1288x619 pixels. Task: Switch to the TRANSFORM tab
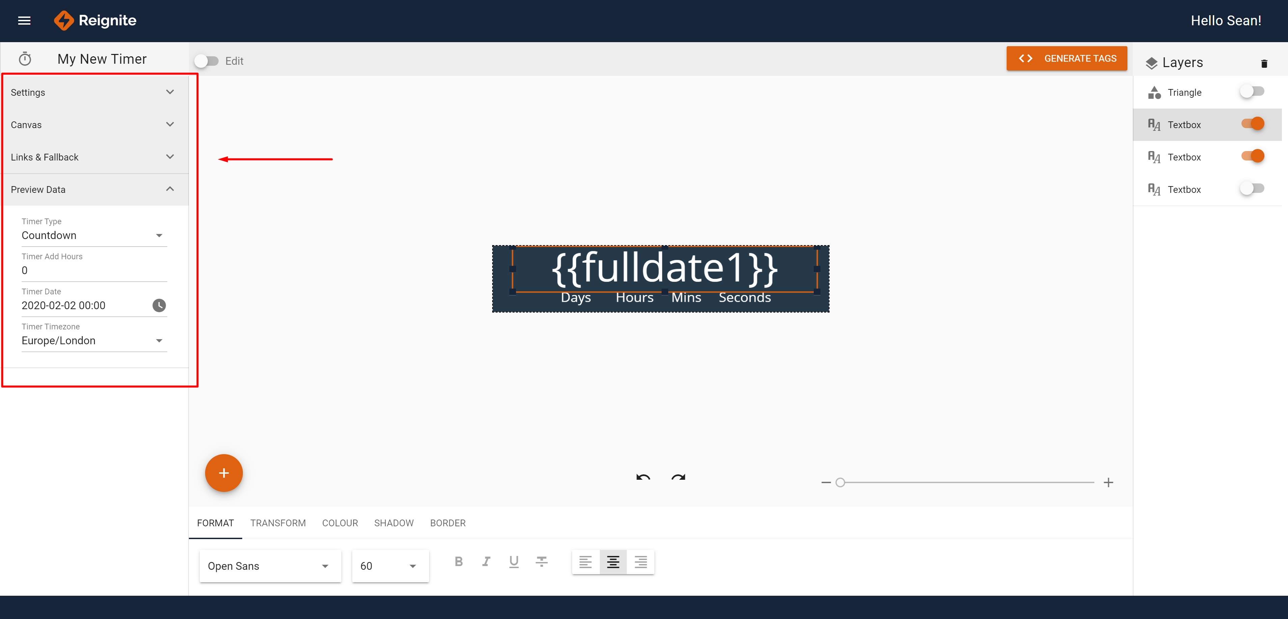278,523
